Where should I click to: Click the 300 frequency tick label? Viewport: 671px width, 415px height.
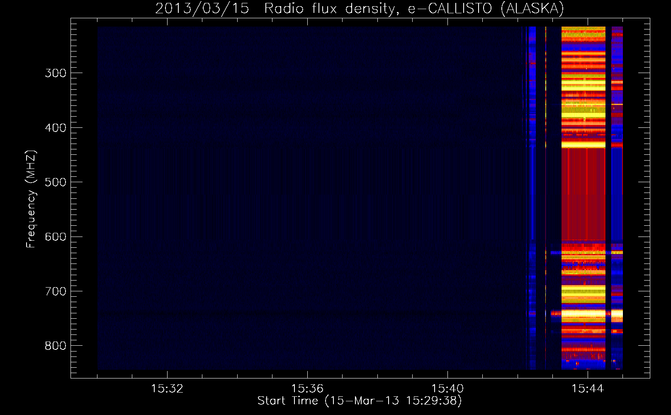[x=56, y=73]
